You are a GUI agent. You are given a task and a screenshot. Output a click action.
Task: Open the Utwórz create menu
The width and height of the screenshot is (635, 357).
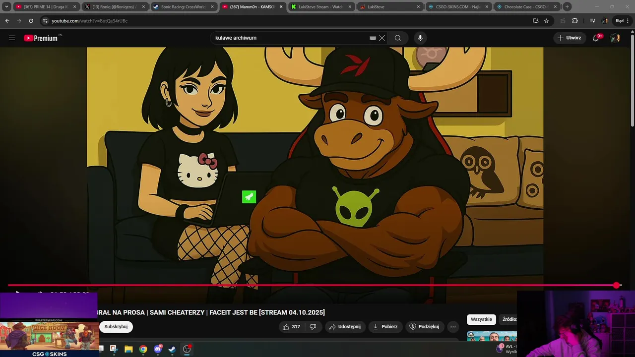tap(569, 38)
